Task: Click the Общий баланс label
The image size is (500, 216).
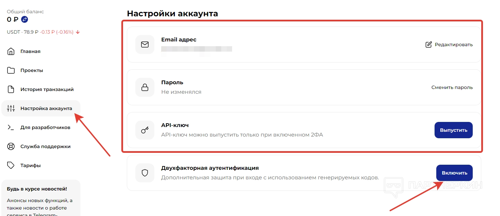Action: [25, 12]
